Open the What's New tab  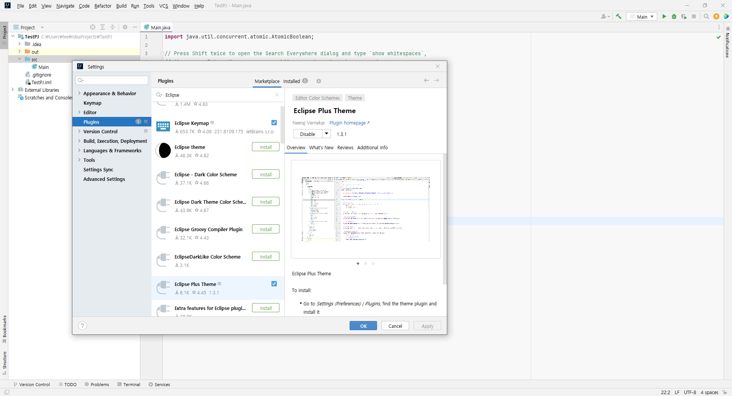pyautogui.click(x=321, y=148)
